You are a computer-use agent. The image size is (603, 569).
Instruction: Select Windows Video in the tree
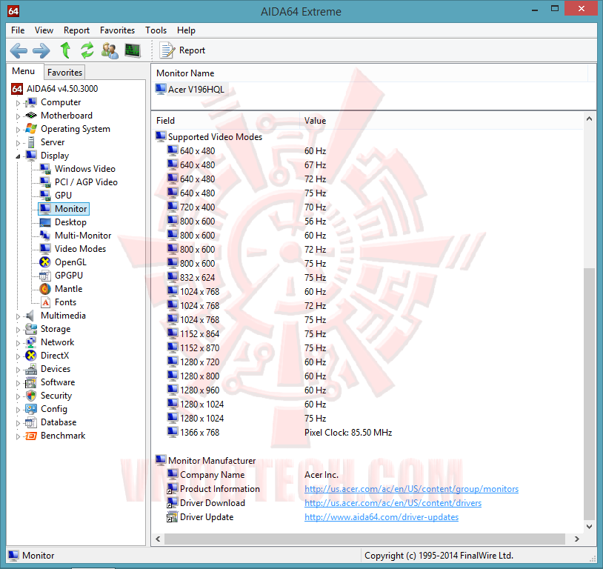tap(85, 169)
